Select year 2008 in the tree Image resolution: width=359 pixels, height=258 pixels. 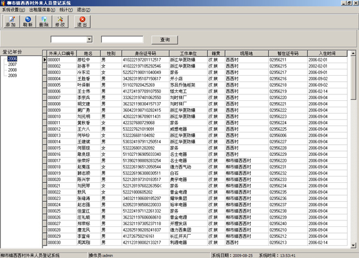click(x=13, y=70)
